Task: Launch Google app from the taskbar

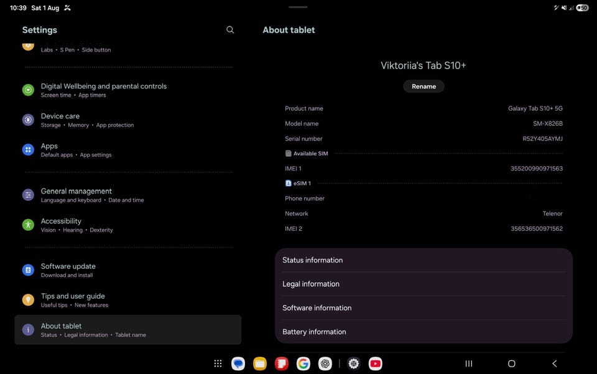Action: click(303, 363)
